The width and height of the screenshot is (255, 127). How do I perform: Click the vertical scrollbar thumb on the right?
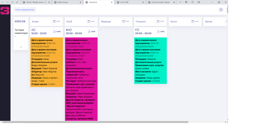tap(228, 10)
